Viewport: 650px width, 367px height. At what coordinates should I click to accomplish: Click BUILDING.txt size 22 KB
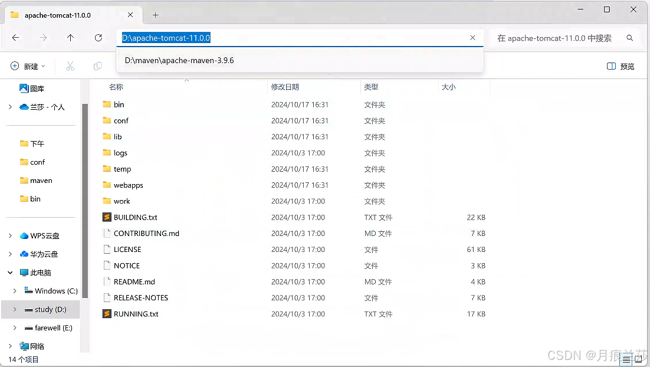(476, 217)
